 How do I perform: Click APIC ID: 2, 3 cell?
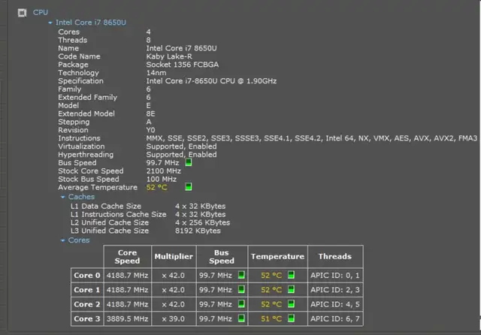point(335,290)
